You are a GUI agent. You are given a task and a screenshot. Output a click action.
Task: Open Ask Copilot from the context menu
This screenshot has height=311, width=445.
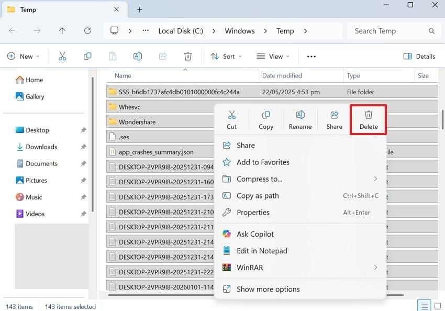(255, 234)
